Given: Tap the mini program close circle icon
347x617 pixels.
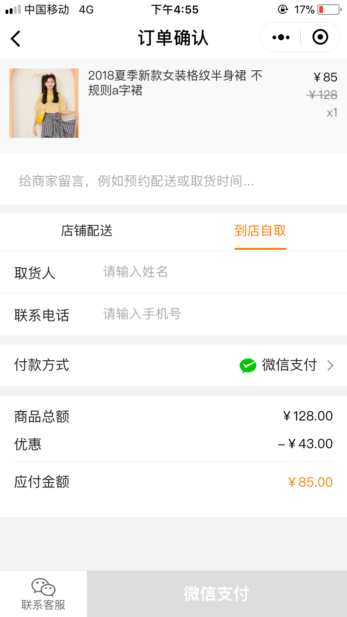Looking at the screenshot, I should pos(320,37).
